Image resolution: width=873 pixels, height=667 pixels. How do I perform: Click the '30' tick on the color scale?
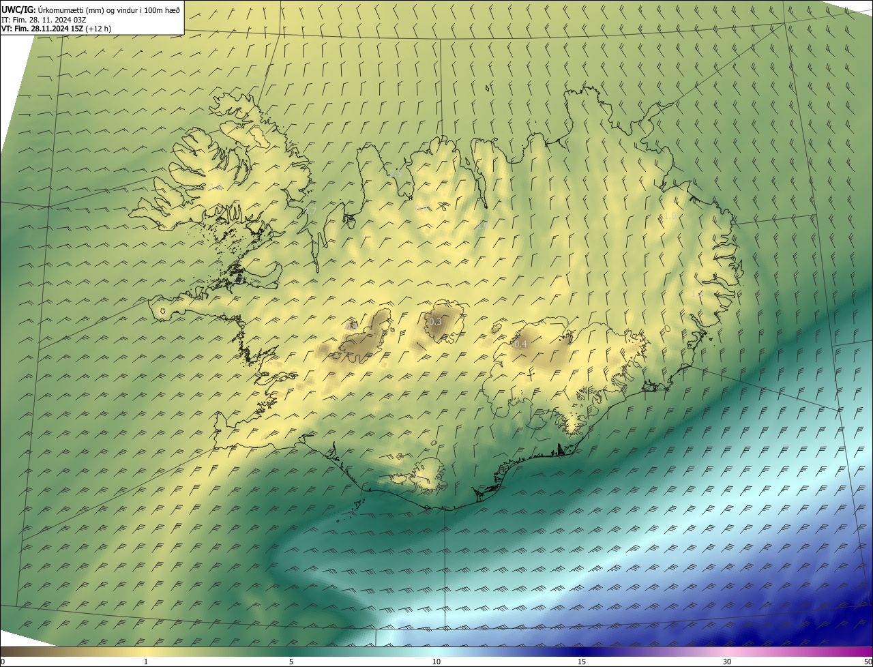[x=727, y=662]
